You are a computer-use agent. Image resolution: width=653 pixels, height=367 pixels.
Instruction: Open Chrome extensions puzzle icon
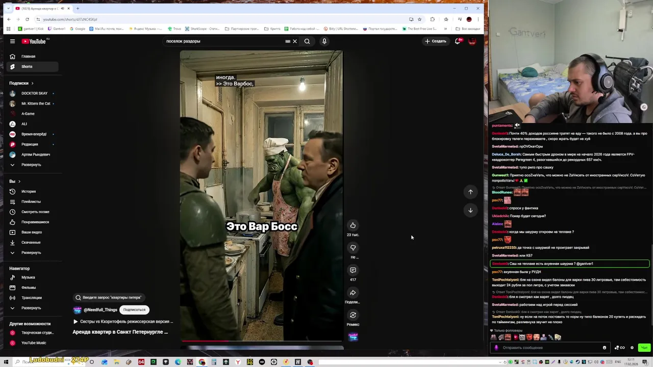tap(432, 19)
